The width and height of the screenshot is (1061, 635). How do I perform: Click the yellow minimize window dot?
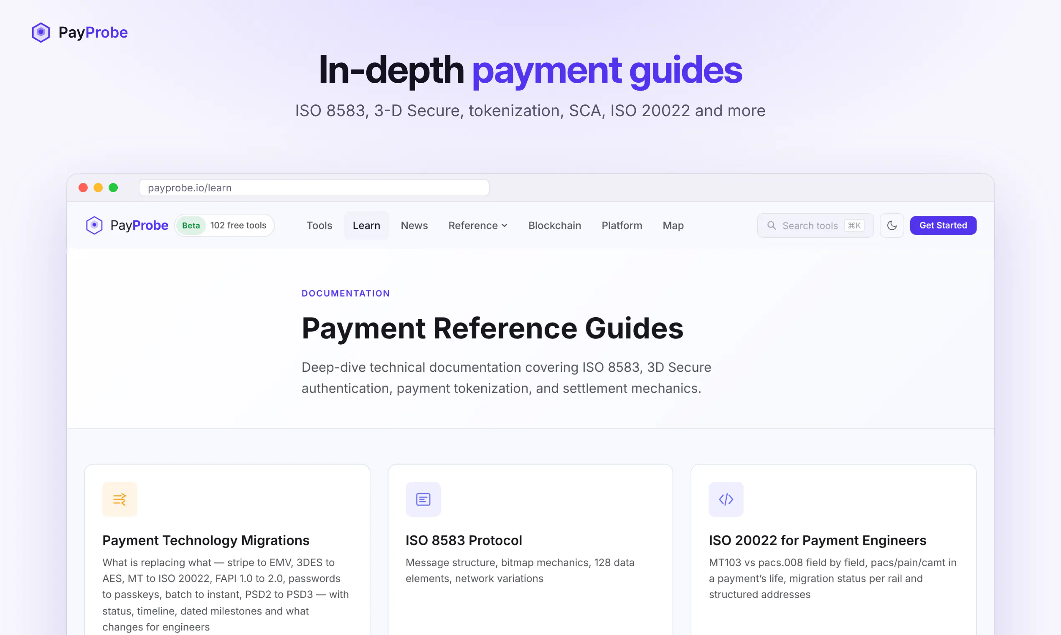pyautogui.click(x=98, y=188)
